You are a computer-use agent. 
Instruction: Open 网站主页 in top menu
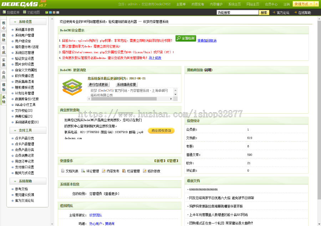253,4
